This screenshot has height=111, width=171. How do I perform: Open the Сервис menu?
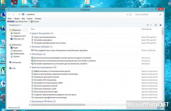coord(30,19)
